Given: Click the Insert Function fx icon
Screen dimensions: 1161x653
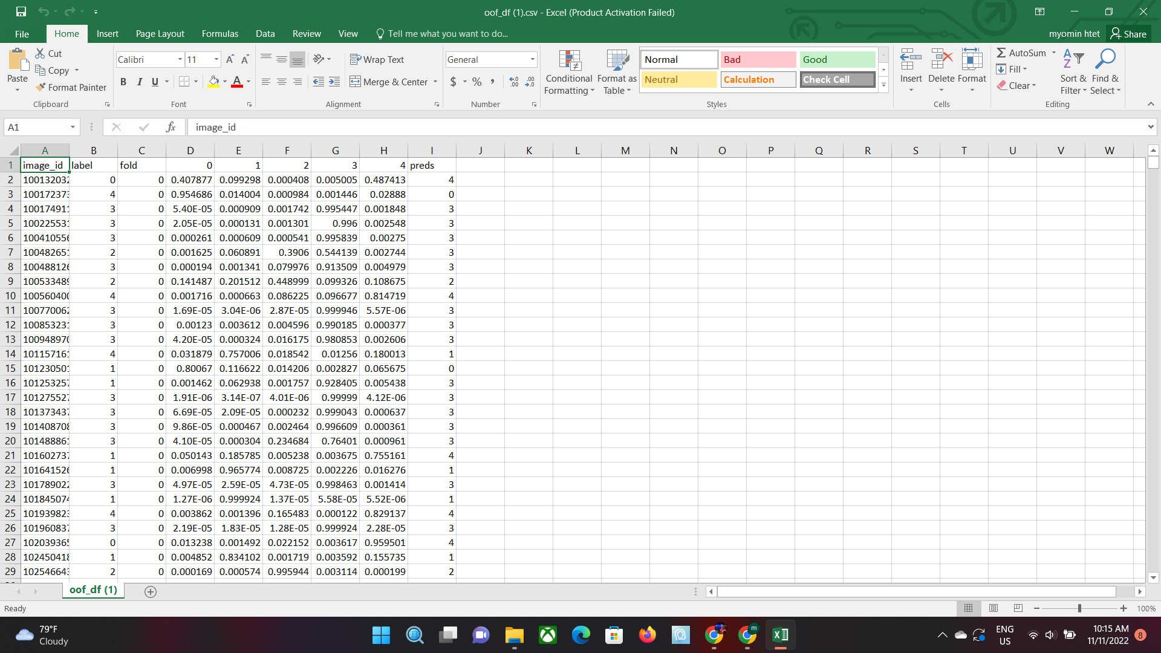Looking at the screenshot, I should tap(171, 127).
